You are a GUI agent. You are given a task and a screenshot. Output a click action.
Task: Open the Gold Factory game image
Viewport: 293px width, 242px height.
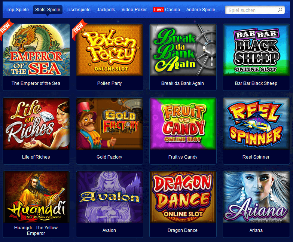pos(110,123)
